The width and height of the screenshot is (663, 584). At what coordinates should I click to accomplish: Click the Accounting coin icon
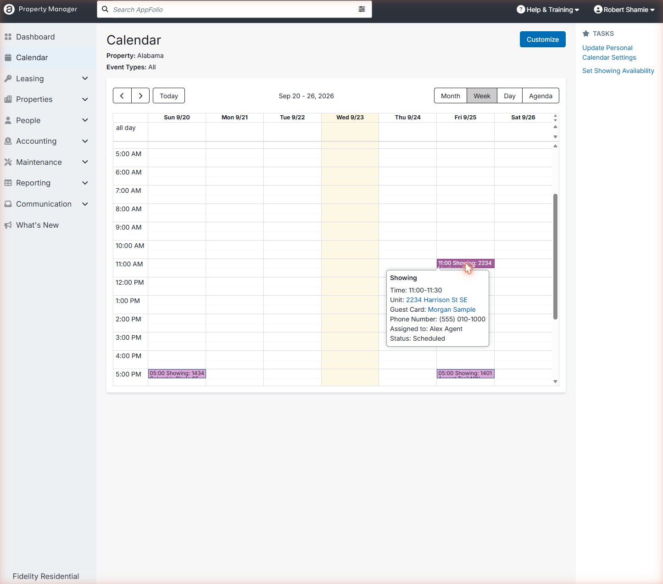coord(8,141)
